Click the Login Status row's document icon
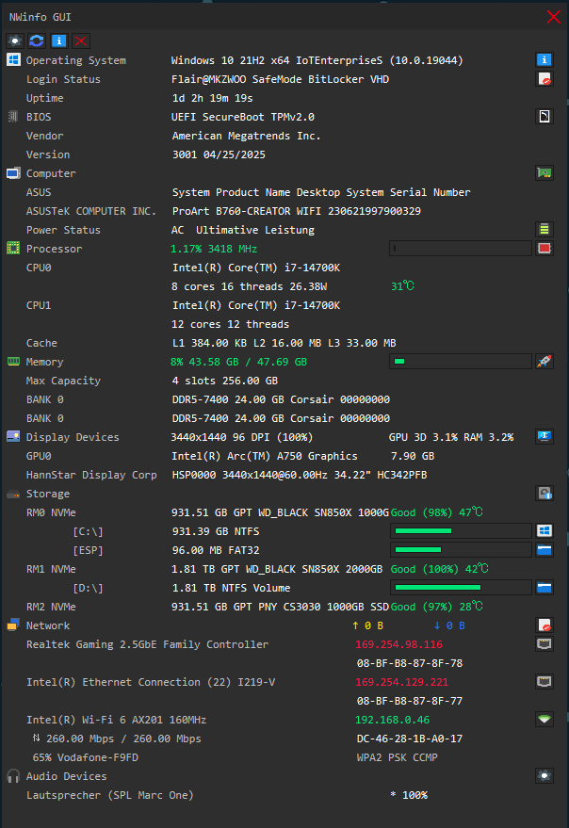Screen dimensions: 569x828 point(545,79)
